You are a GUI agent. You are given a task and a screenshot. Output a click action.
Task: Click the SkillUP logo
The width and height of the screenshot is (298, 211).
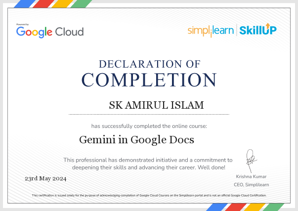(x=257, y=30)
